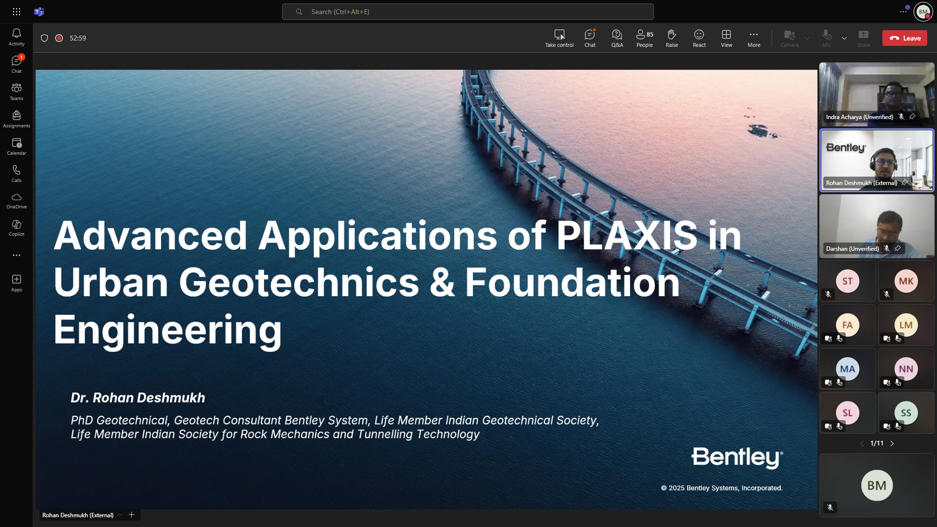The image size is (937, 527).
Task: Select the LM participant avatar
Action: pos(906,325)
